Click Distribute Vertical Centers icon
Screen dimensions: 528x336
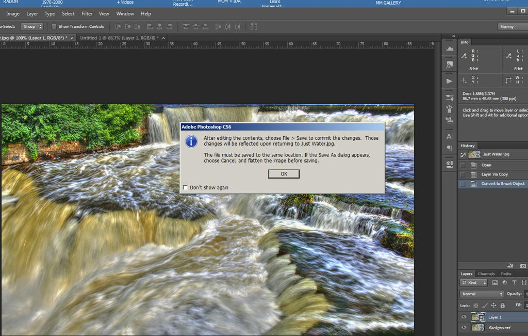click(x=195, y=26)
